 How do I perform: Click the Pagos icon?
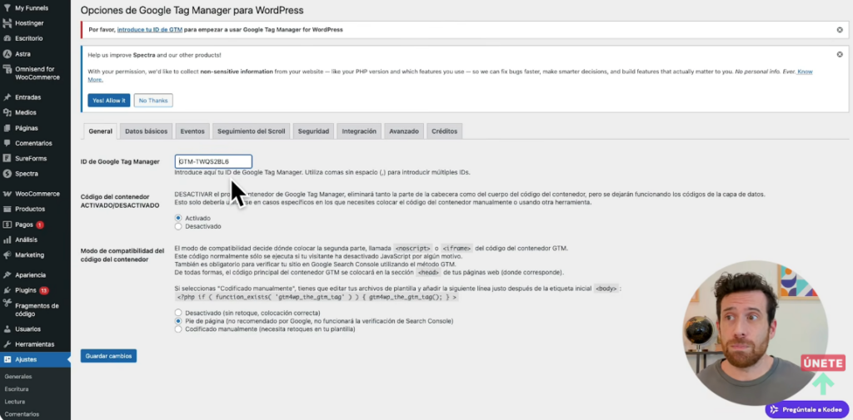point(7,225)
